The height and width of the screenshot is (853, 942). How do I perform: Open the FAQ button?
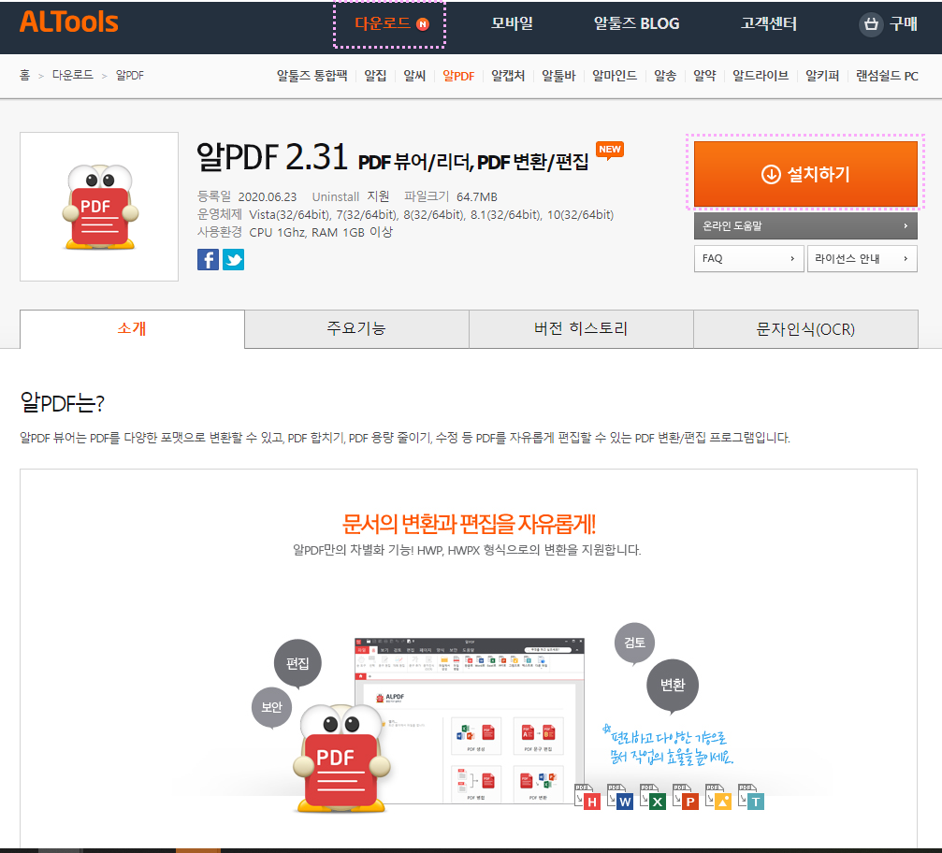tap(748, 258)
